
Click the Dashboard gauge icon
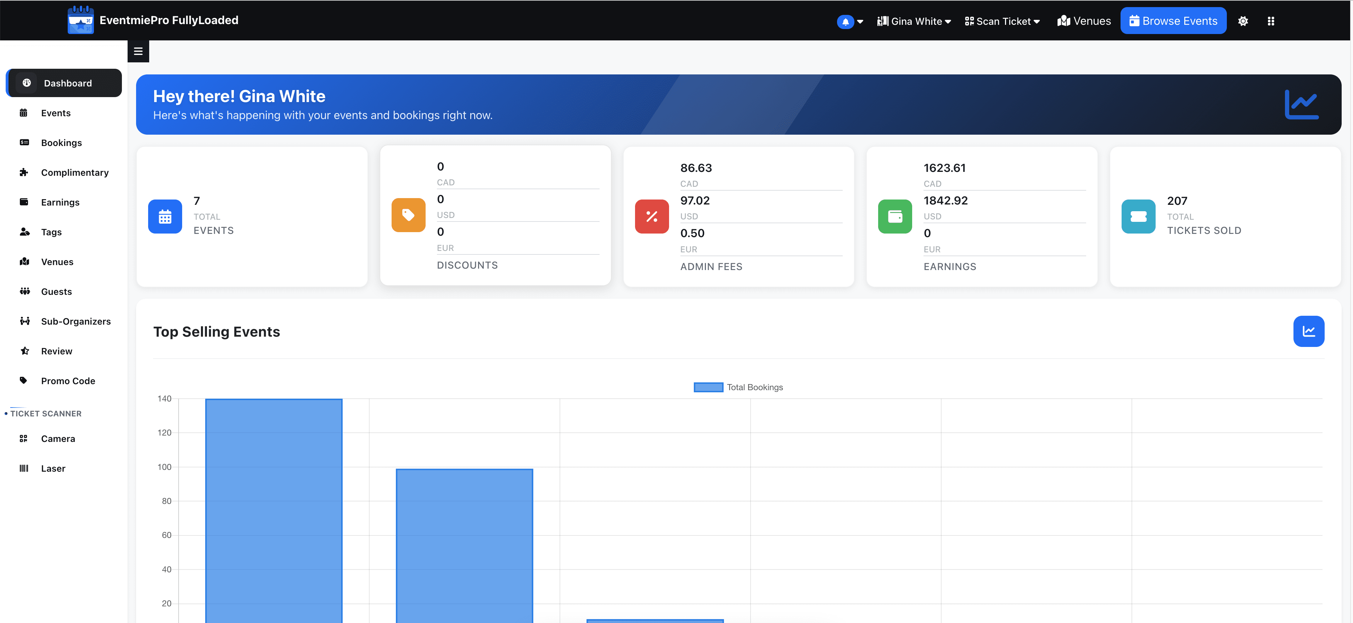pos(27,83)
